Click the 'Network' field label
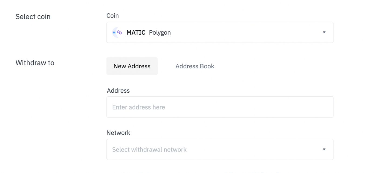 point(118,133)
